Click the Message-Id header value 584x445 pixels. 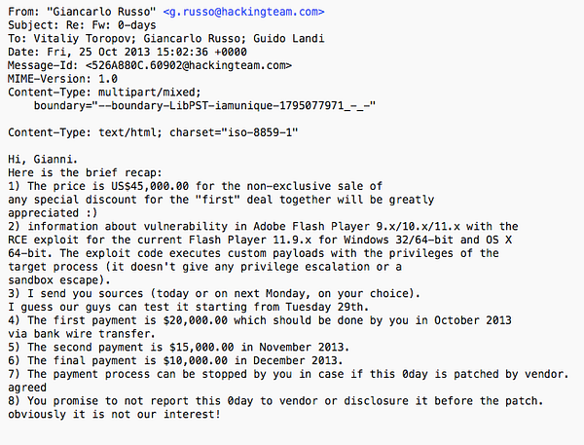pyautogui.click(x=189, y=65)
